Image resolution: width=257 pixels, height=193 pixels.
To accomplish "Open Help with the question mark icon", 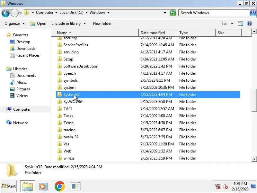I will click(250, 23).
